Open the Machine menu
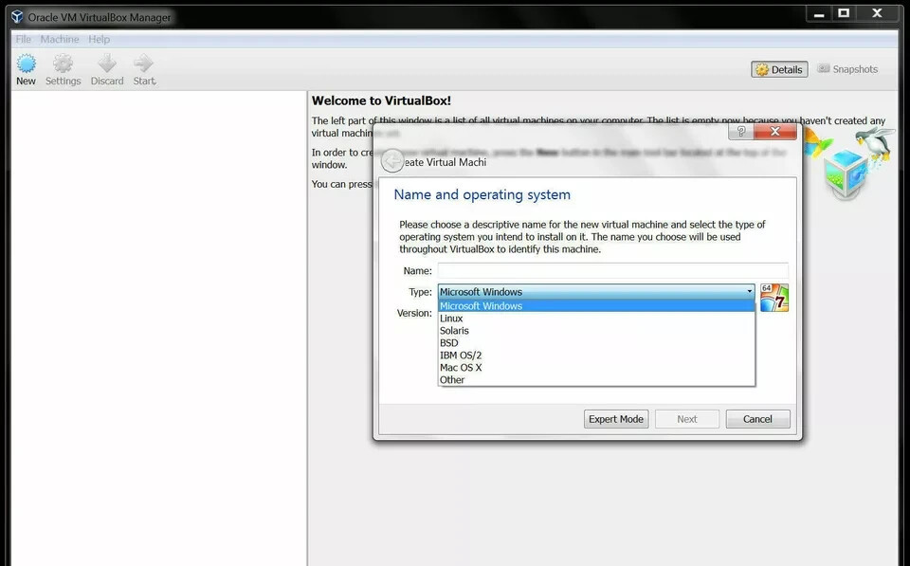The height and width of the screenshot is (566, 910). click(x=59, y=39)
